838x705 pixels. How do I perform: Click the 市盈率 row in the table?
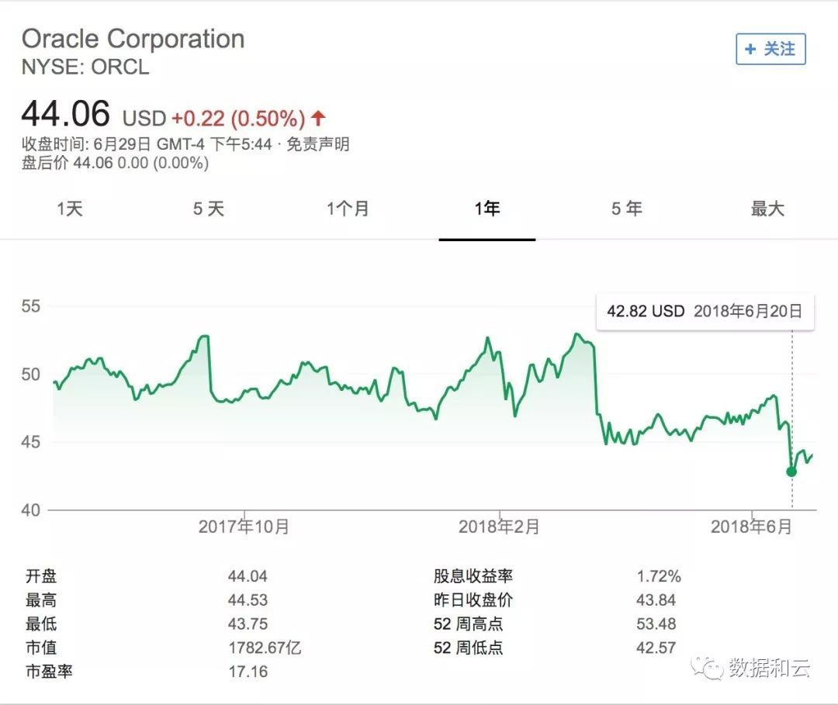pos(49,672)
